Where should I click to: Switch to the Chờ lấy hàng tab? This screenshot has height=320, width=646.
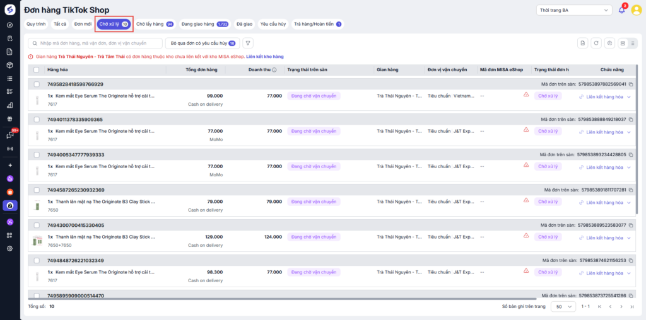pos(155,24)
